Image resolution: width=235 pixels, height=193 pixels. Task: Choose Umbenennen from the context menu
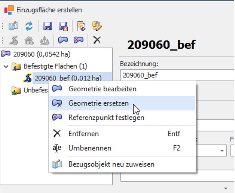[90, 148]
